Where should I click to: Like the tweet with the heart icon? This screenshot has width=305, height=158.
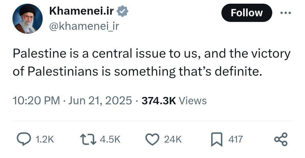point(152,139)
